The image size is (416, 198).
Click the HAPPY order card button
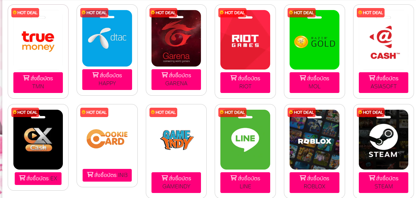(x=107, y=80)
